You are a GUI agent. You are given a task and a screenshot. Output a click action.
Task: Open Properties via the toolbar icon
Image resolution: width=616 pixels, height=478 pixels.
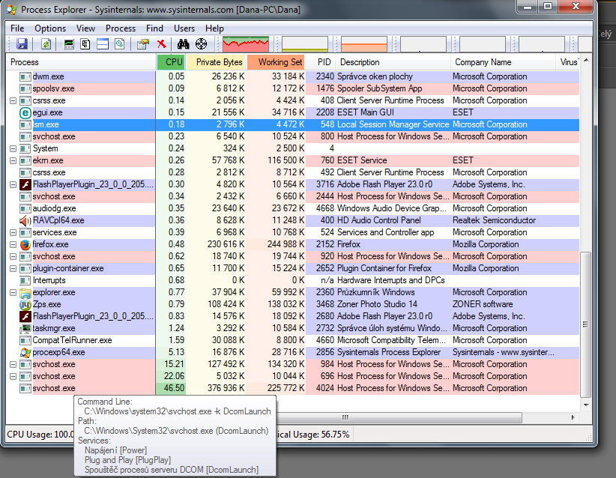(142, 44)
